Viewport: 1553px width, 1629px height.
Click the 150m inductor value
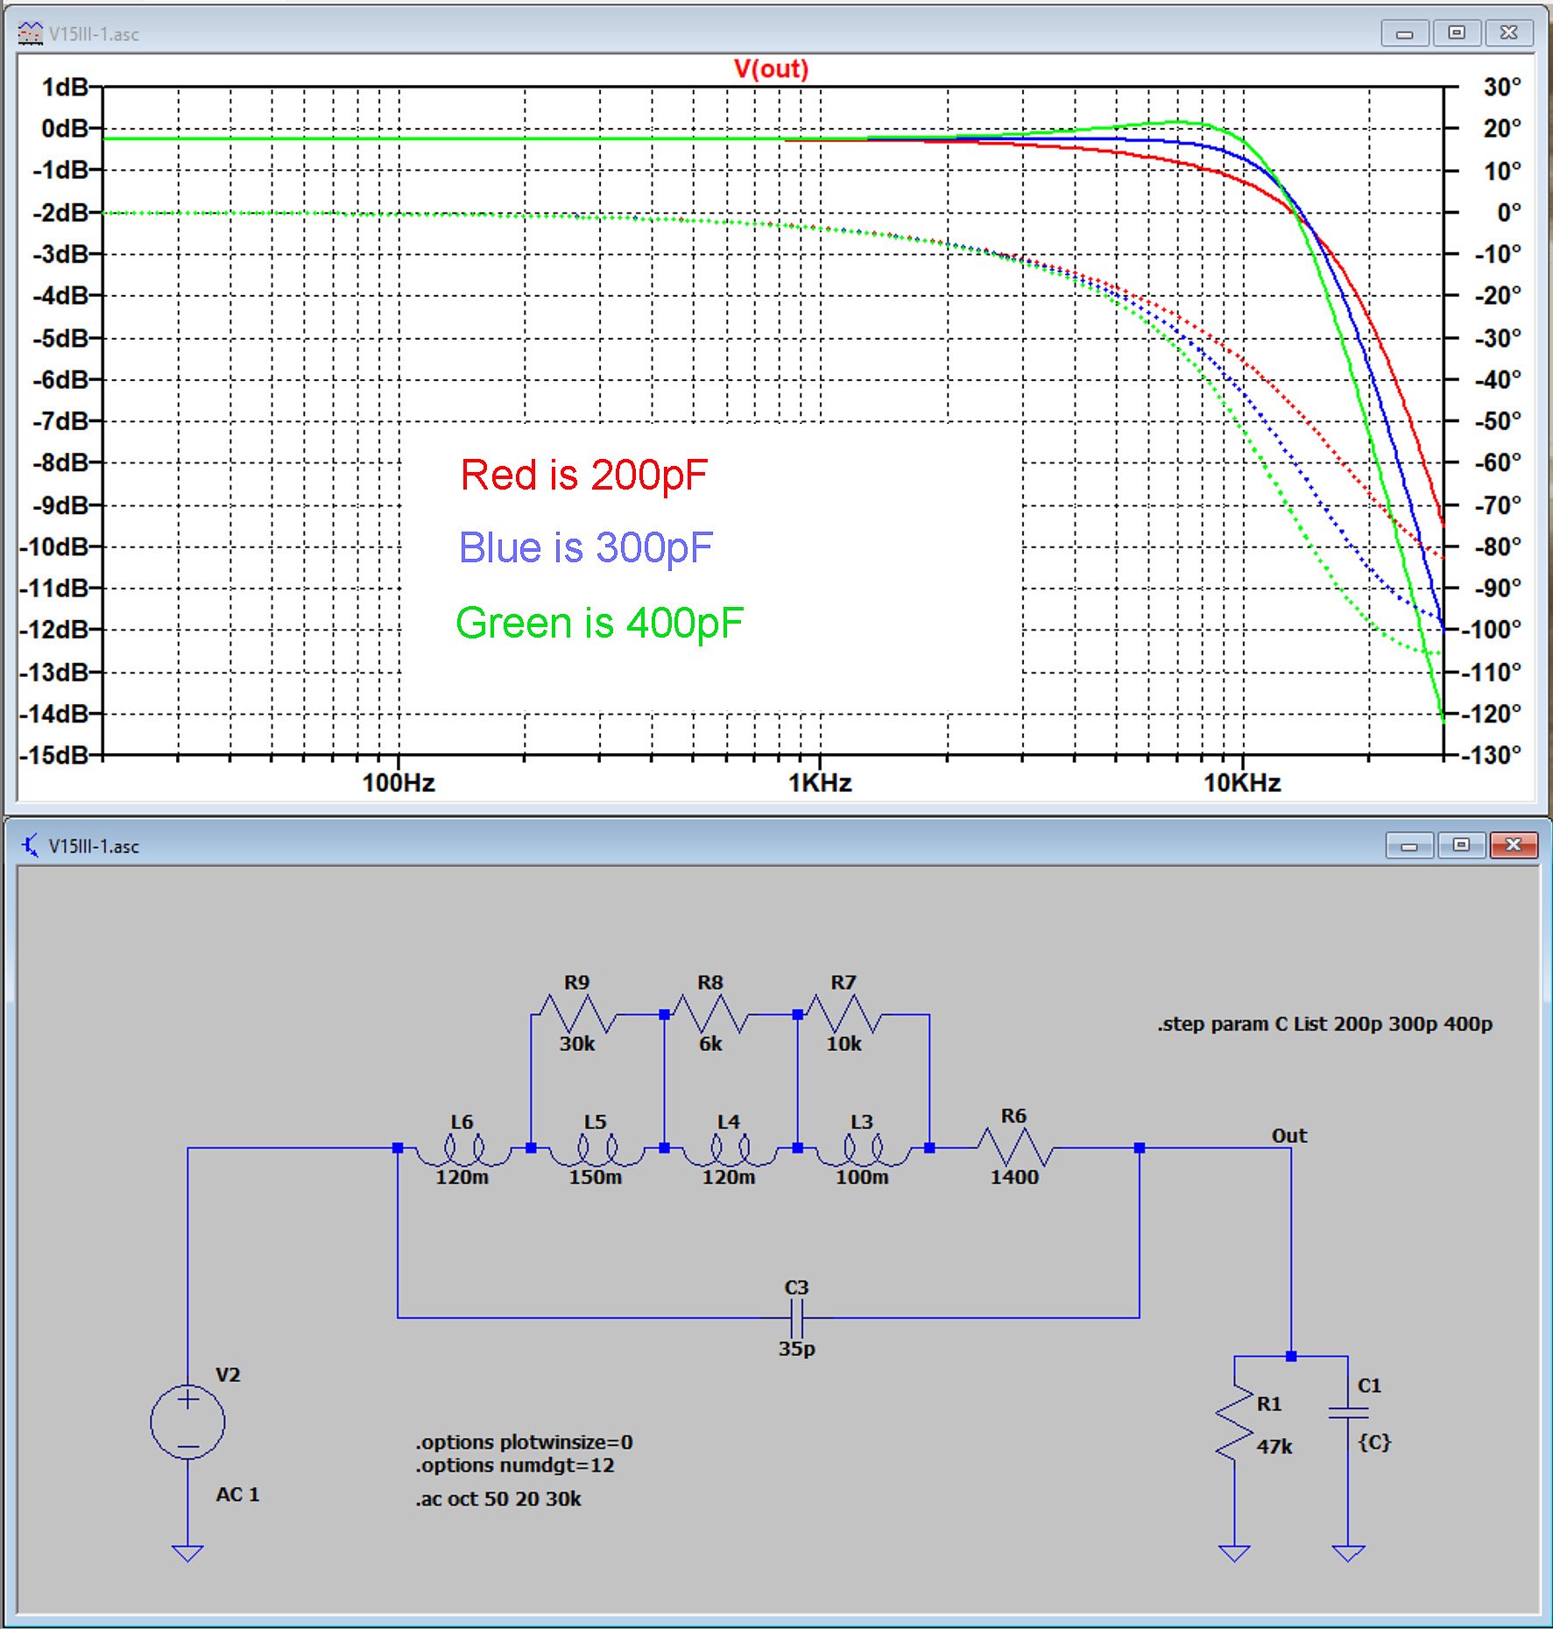pos(595,1177)
